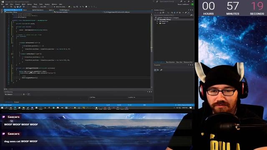
Task: Open the Windows Start menu
Action: (2, 107)
